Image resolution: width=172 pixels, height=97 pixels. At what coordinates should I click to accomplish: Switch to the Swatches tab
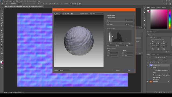pyautogui.click(x=153, y=8)
